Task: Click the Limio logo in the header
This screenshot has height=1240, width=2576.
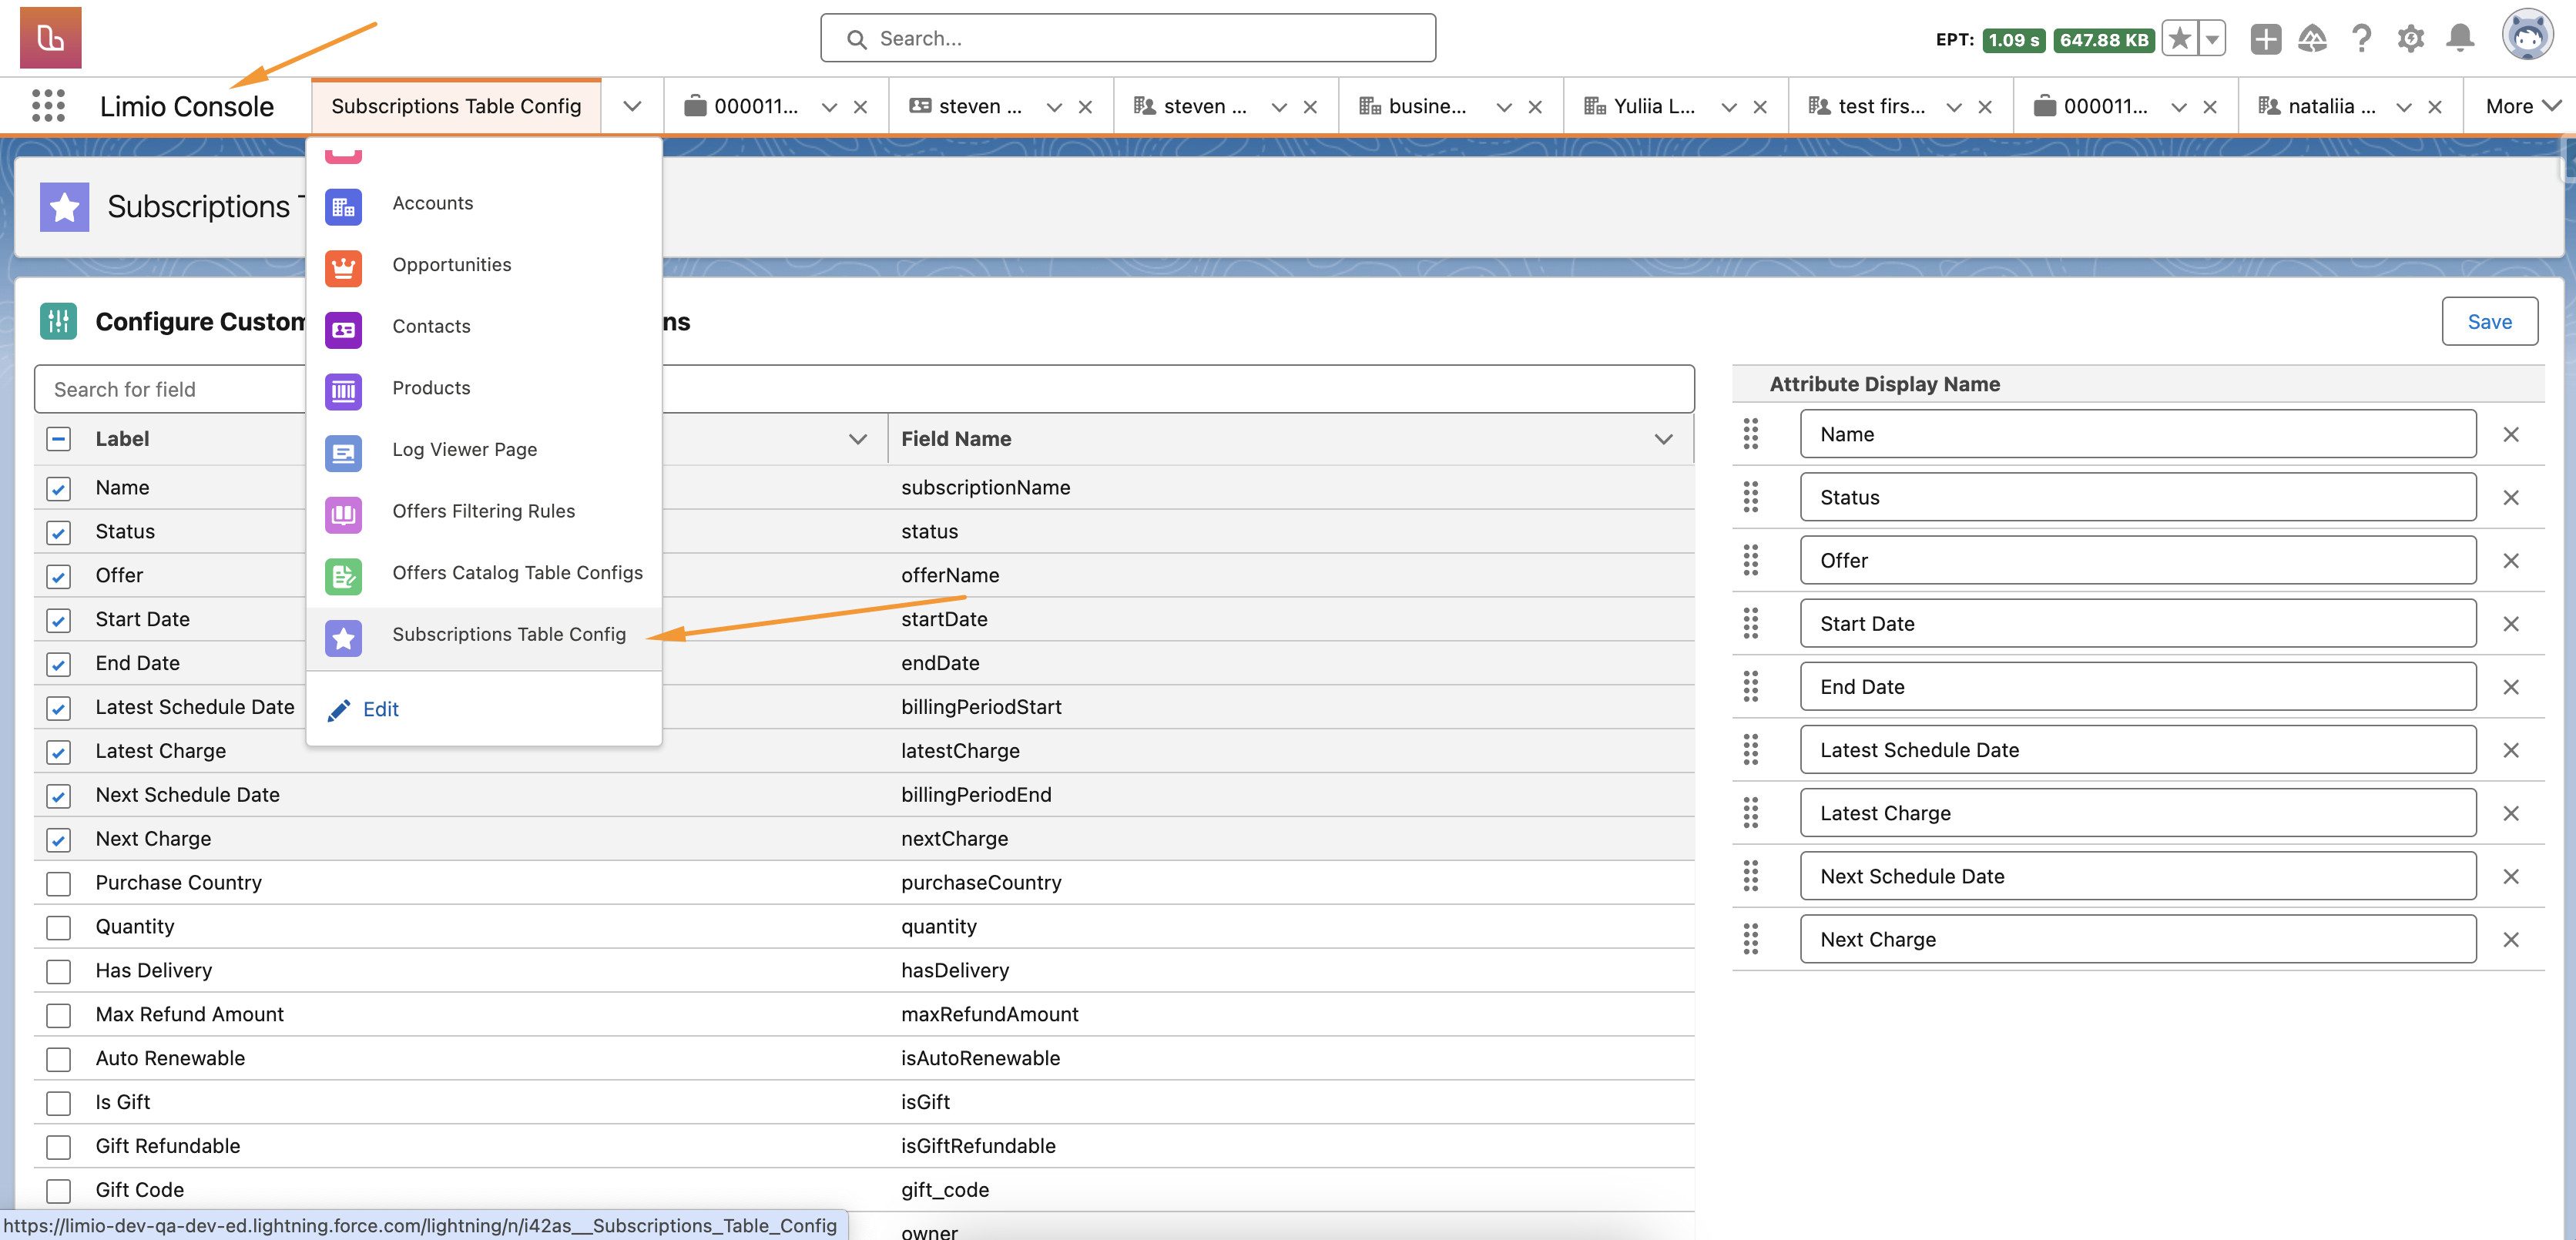Action: tap(50, 38)
